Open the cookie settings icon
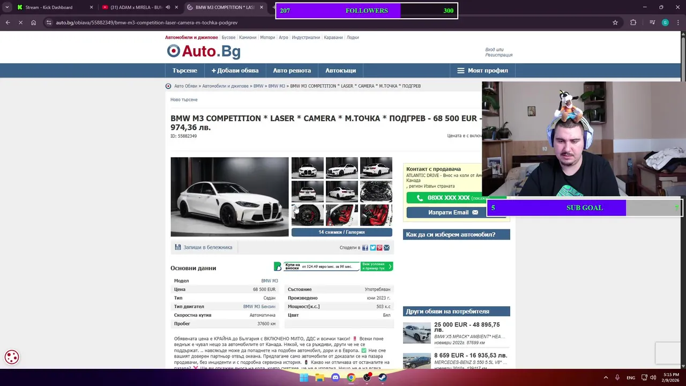 click(12, 357)
